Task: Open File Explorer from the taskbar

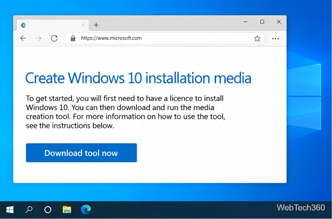Action: [x=67, y=209]
